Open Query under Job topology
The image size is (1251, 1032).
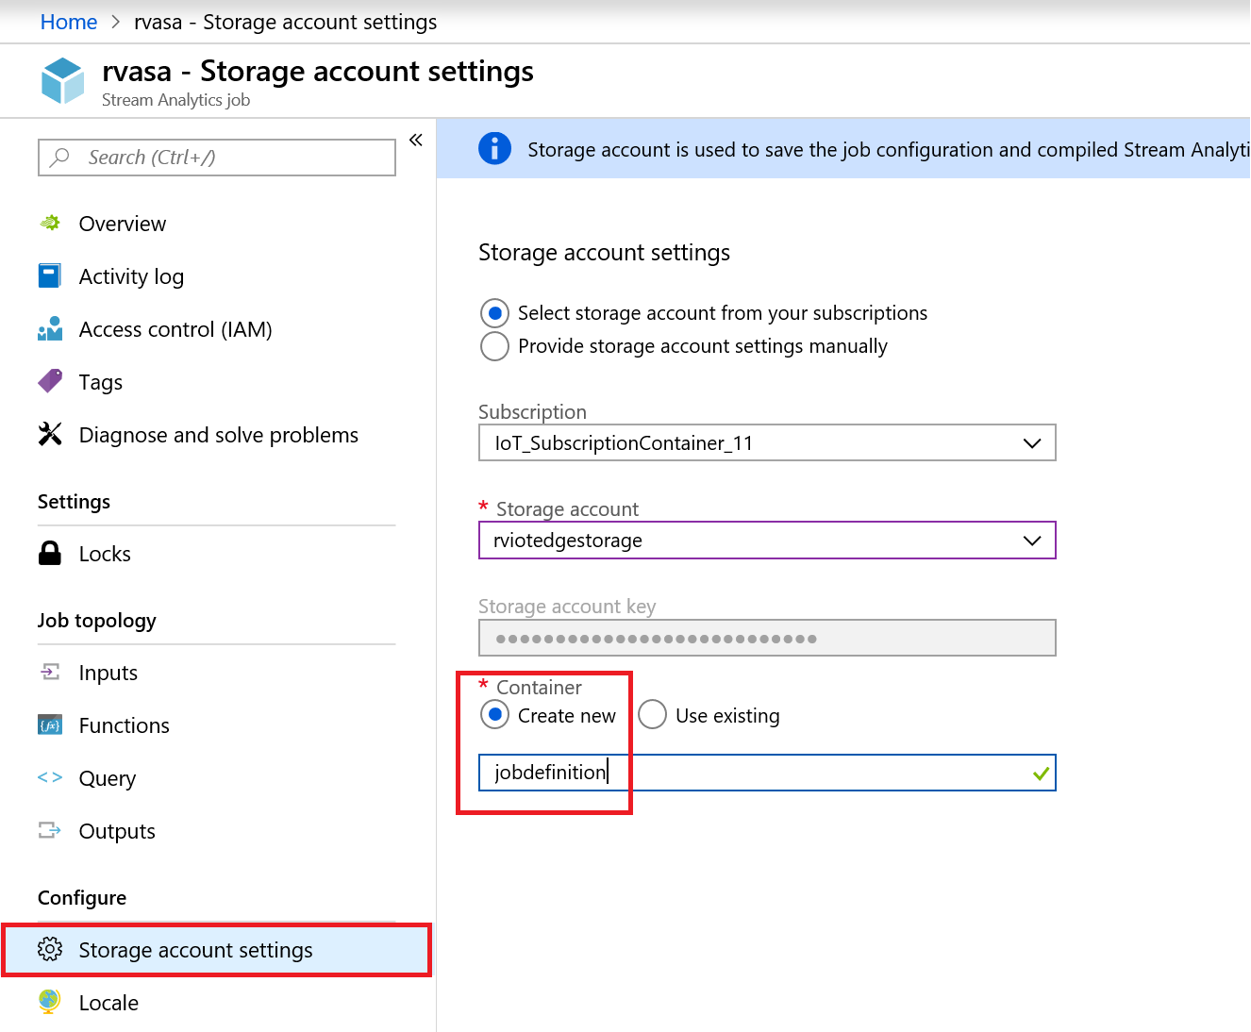point(108,778)
